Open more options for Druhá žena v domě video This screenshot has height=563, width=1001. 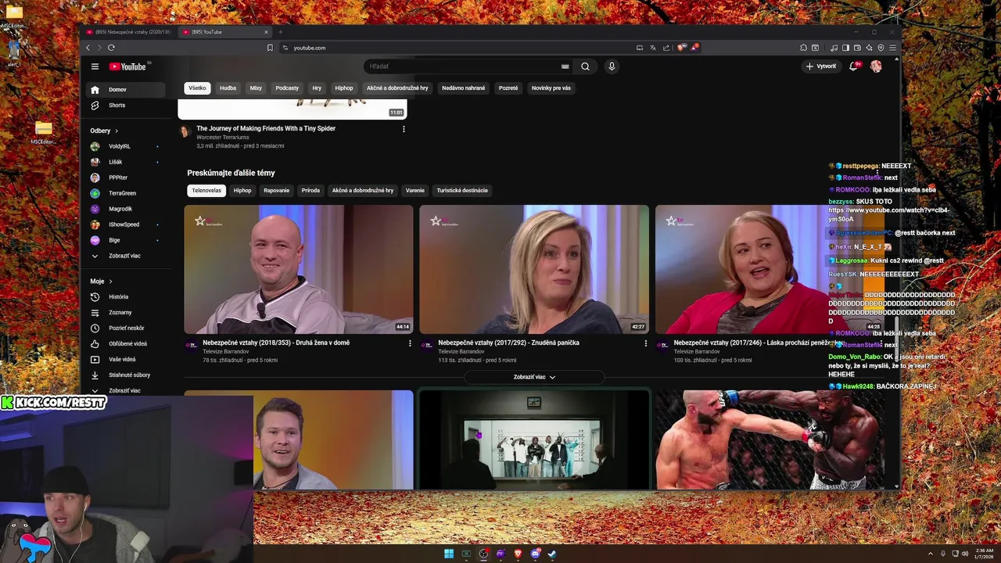[x=410, y=343]
